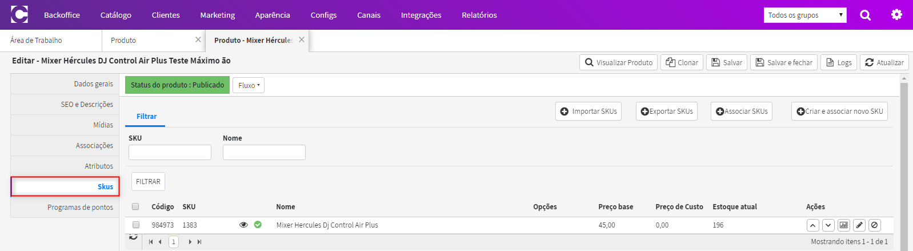
Task: Open the Todos os grupos dropdown
Action: point(805,15)
